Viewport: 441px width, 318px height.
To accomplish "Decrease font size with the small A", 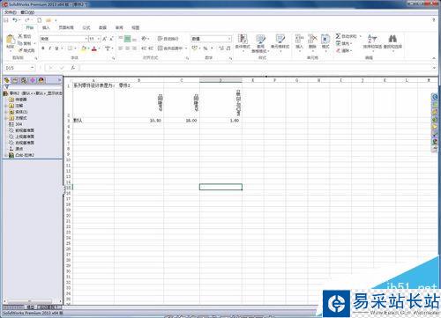I will tap(111, 39).
